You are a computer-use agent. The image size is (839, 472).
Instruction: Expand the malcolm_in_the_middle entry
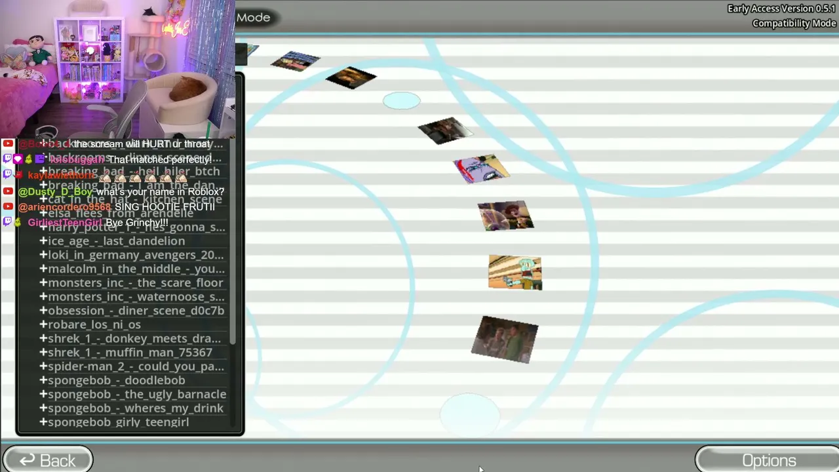pos(43,269)
